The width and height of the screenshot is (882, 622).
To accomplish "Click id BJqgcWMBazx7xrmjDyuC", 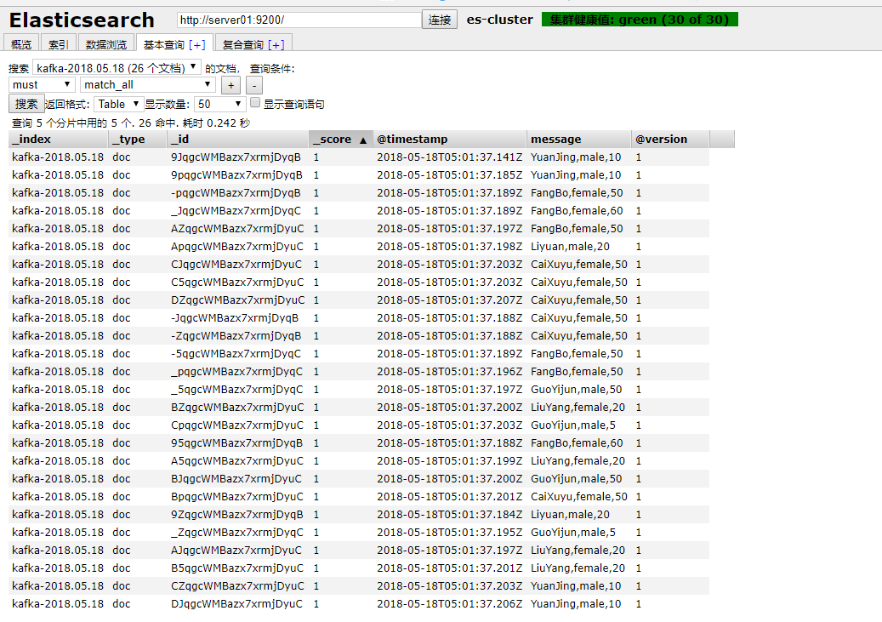I will coord(236,479).
